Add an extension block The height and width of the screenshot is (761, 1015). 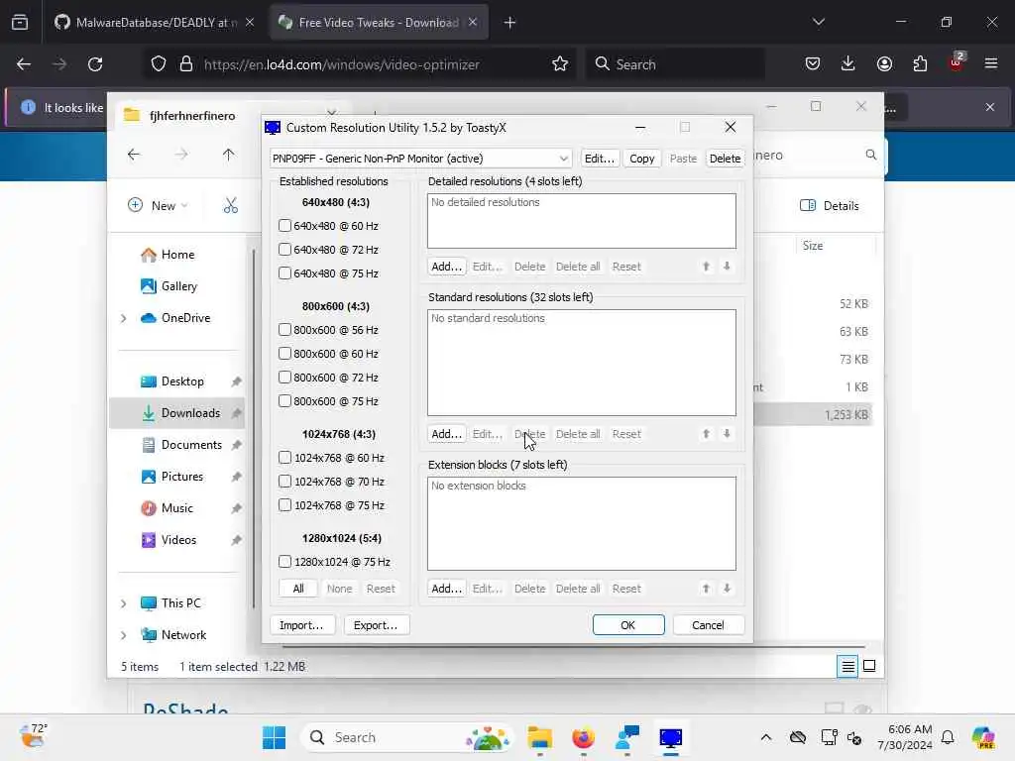[x=446, y=589]
